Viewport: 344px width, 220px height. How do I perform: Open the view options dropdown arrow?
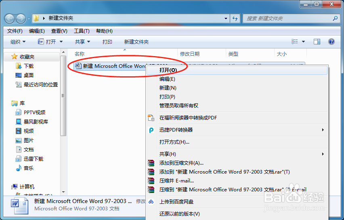303,42
